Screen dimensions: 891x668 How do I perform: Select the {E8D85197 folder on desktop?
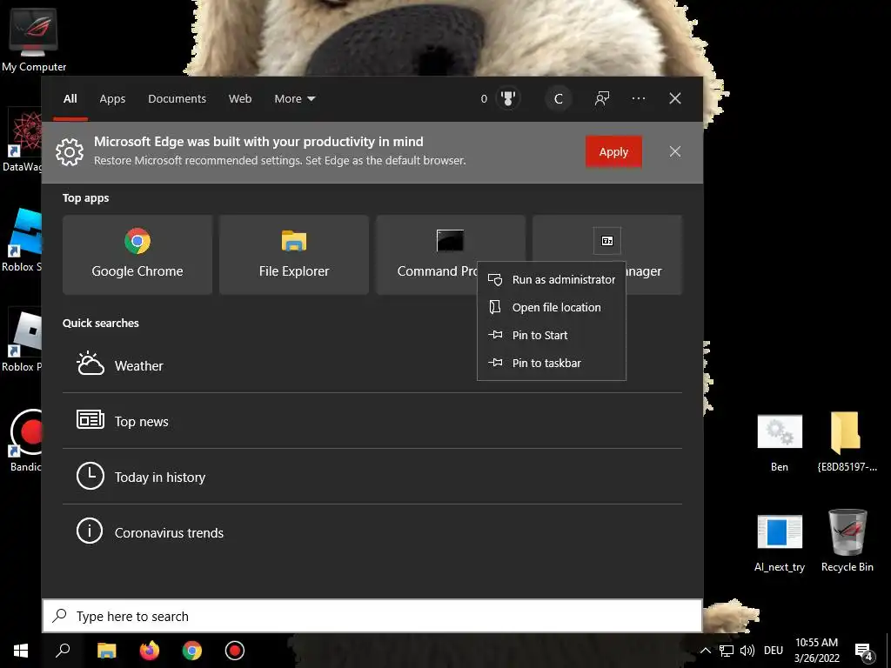(x=847, y=443)
